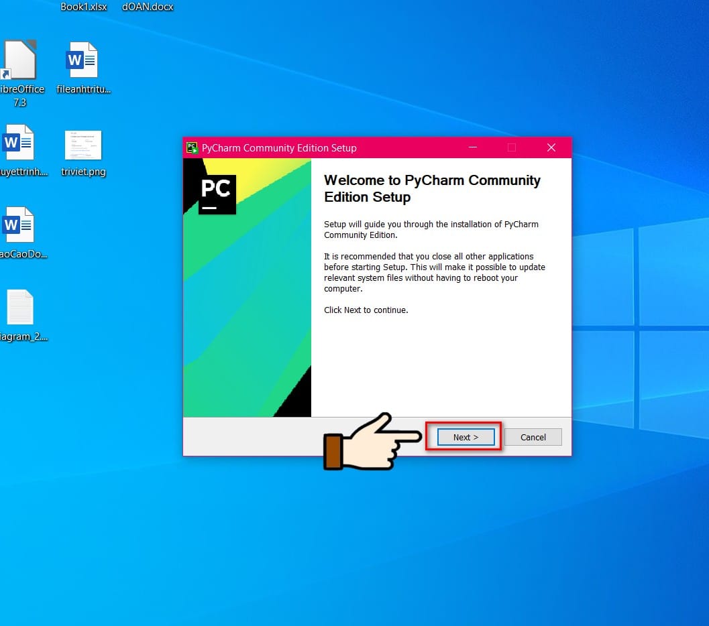Image resolution: width=709 pixels, height=626 pixels.
Task: Minimize the PyCharm setup window
Action: click(472, 147)
